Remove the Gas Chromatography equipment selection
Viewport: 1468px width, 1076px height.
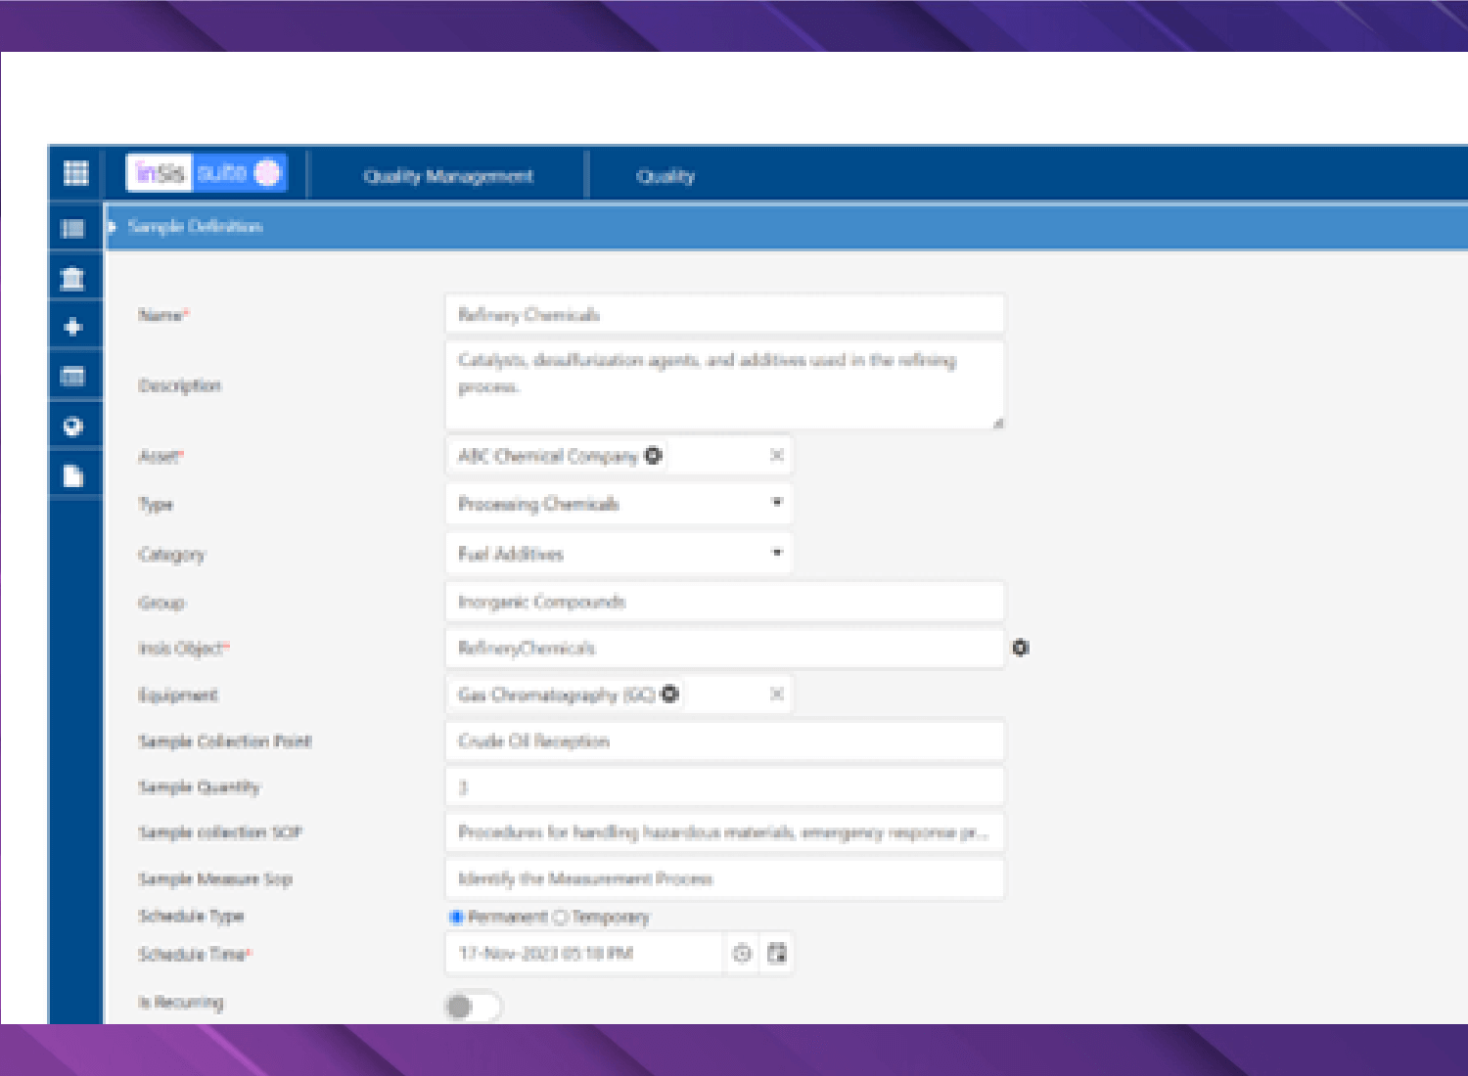point(776,695)
